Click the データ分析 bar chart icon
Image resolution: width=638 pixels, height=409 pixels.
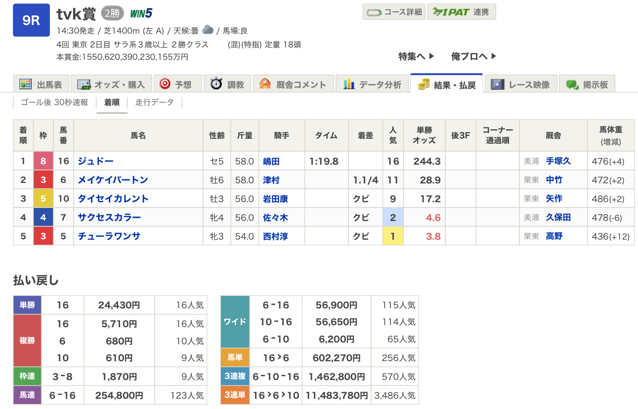[349, 84]
